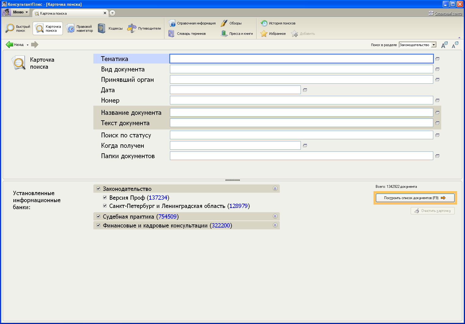The width and height of the screenshot is (465, 324).
Task: Open the Дата picker icon
Action: [305, 90]
